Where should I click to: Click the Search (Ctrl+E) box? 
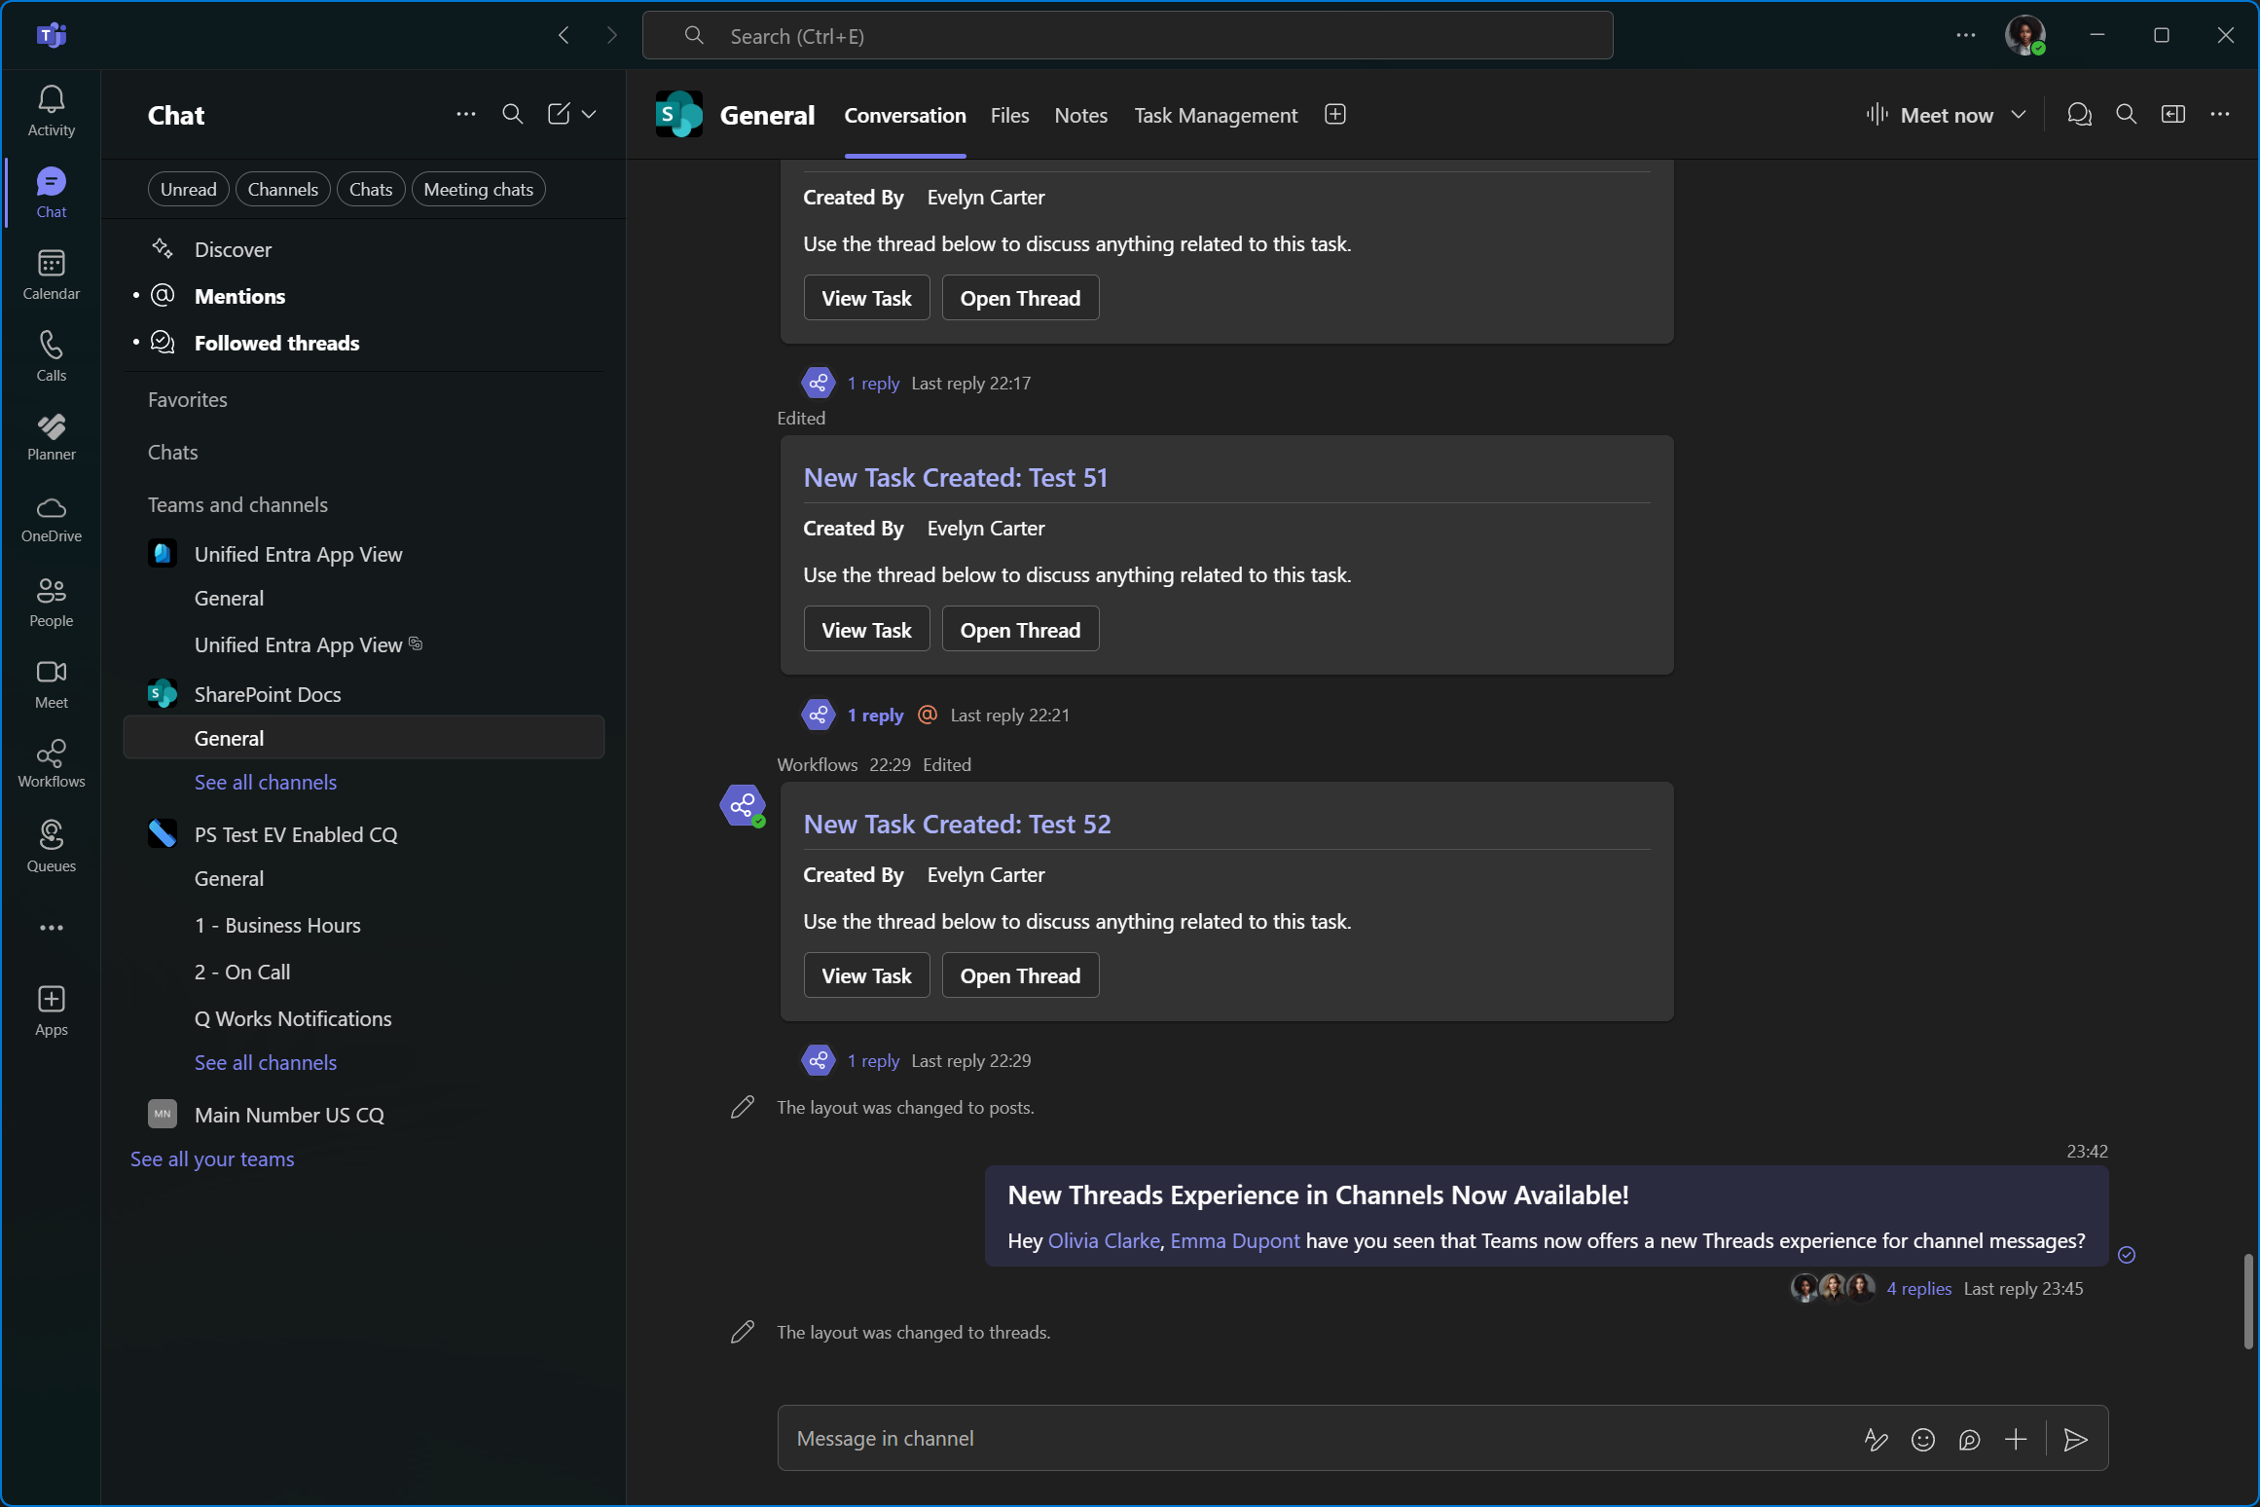pos(1127,36)
